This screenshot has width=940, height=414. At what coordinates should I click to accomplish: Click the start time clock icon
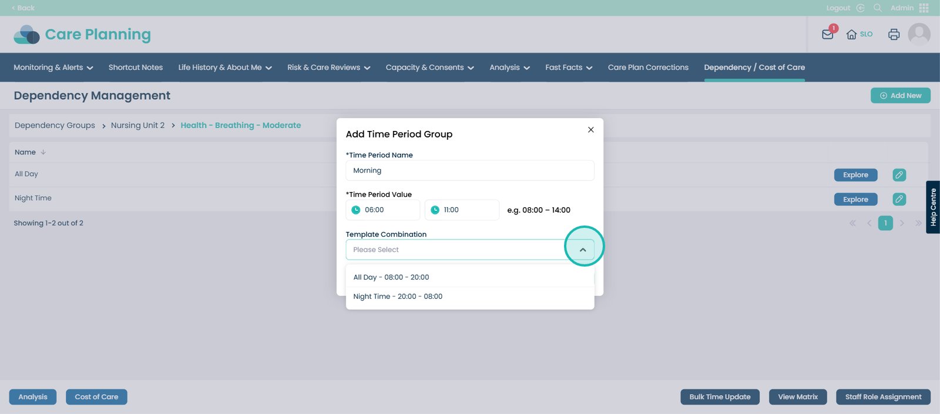tap(356, 210)
